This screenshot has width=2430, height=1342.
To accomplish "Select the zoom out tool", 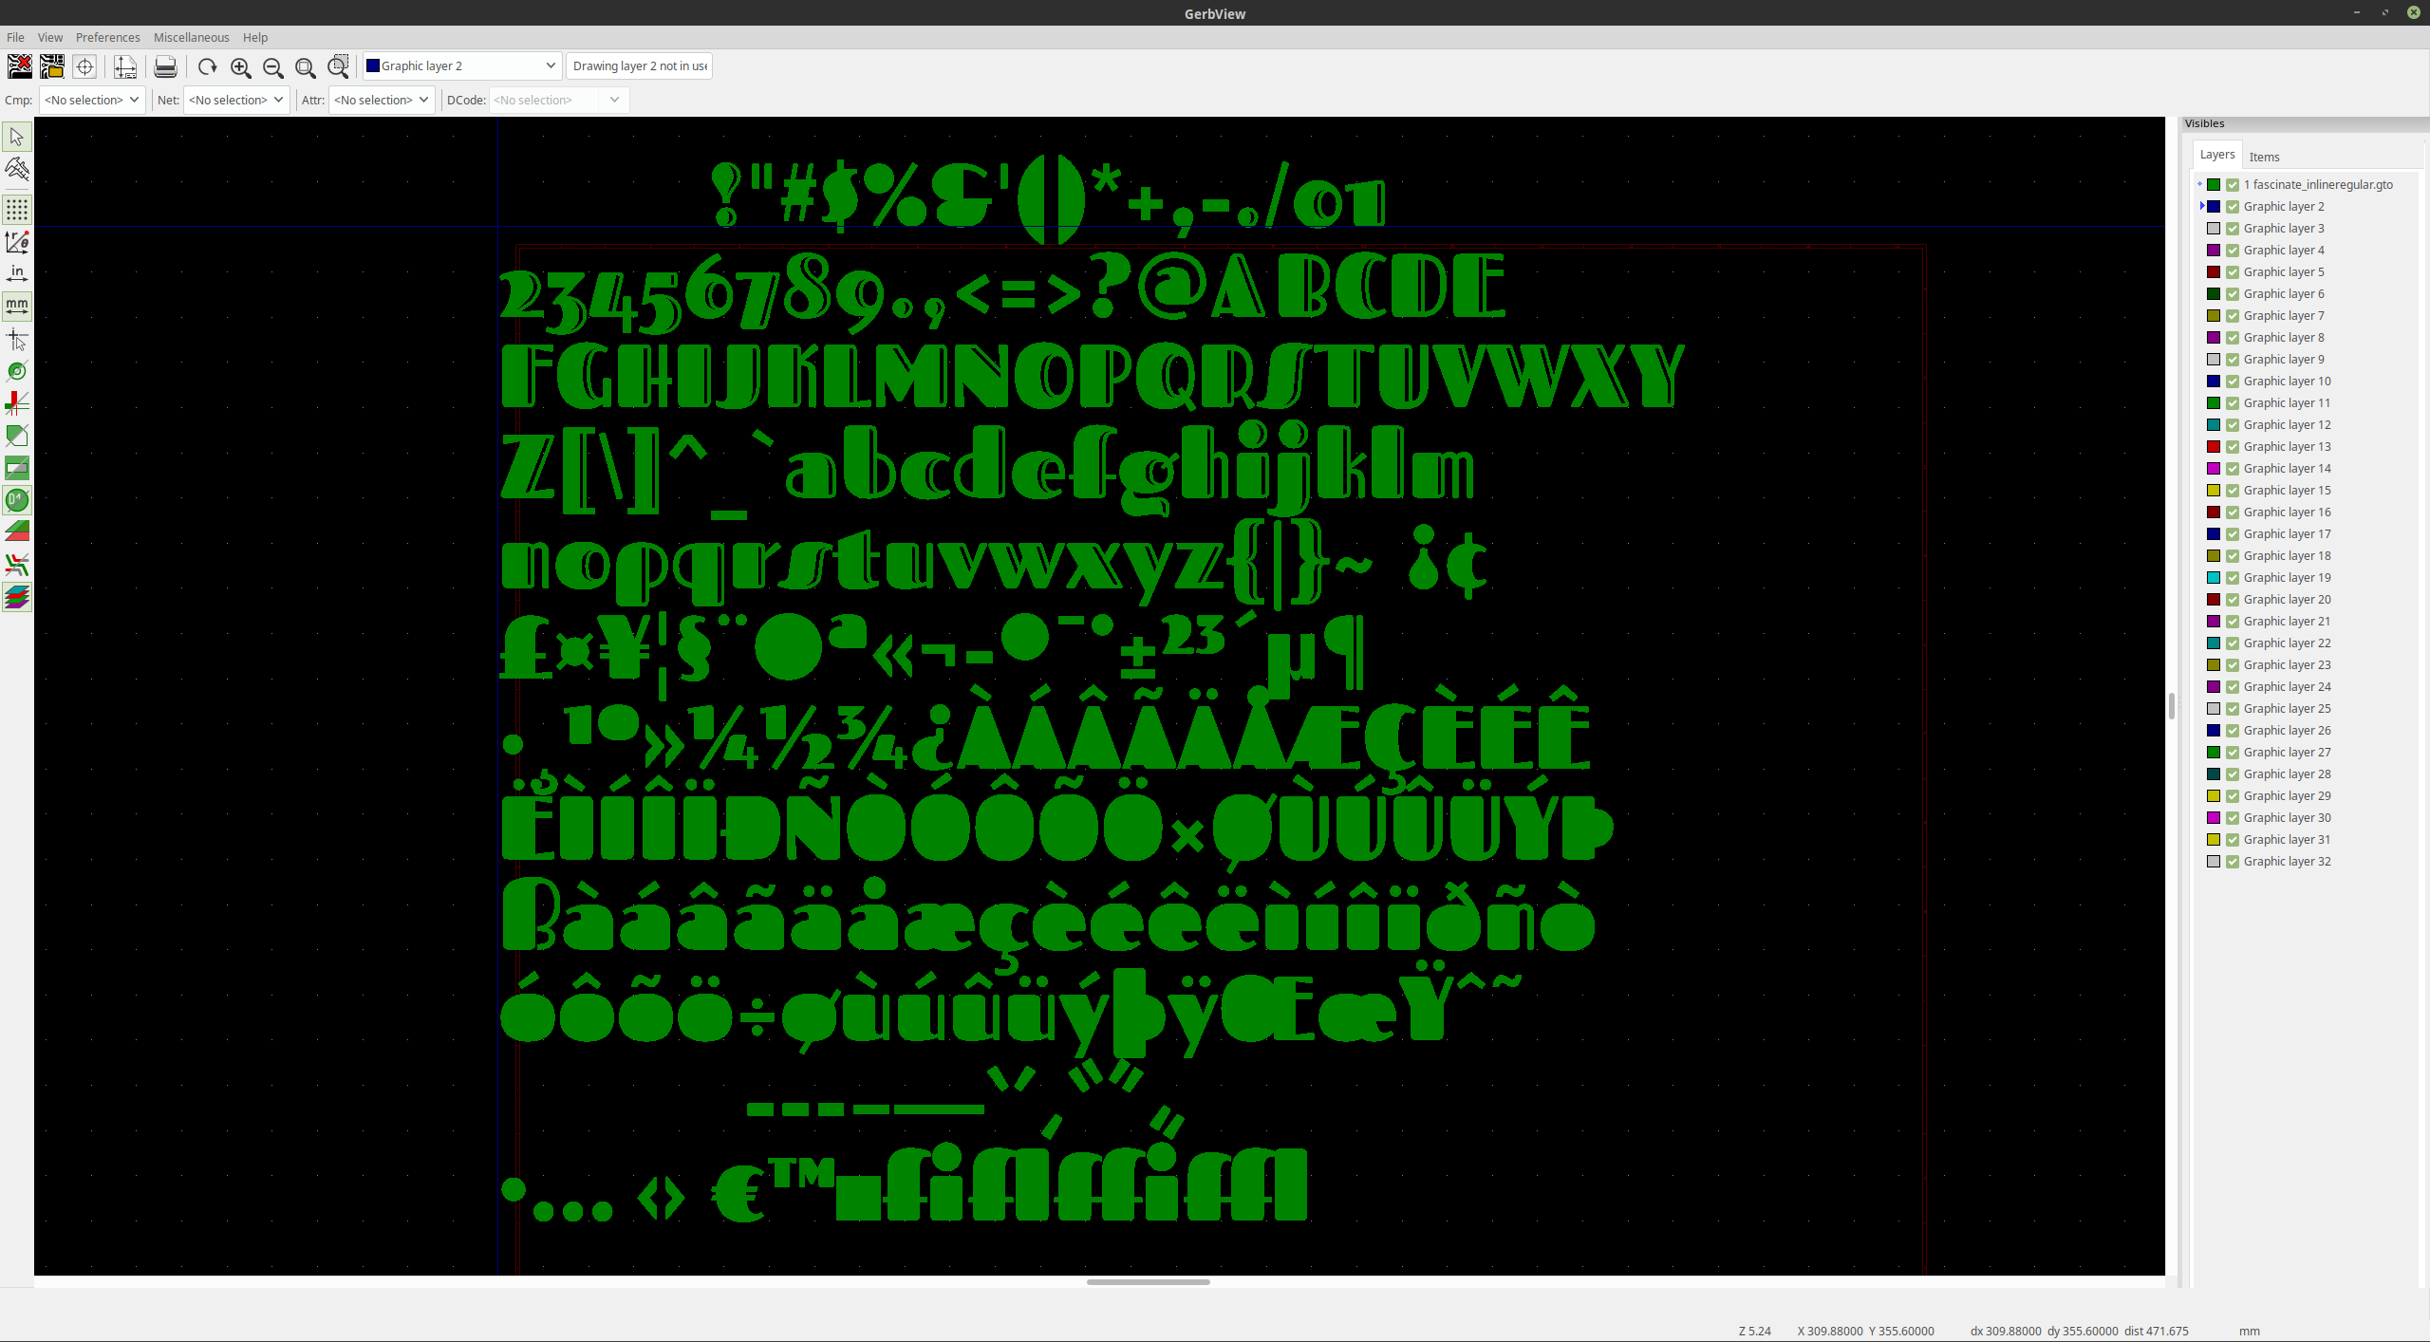I will [274, 65].
